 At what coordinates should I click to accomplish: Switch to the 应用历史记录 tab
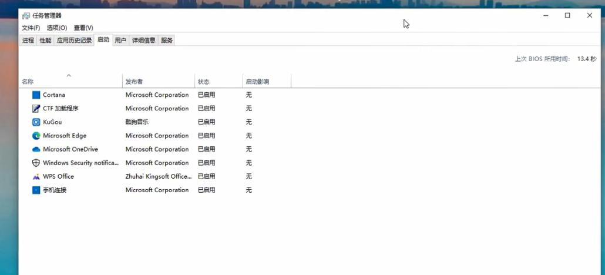(x=75, y=40)
